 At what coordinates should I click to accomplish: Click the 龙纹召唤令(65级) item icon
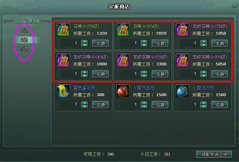pyautogui.click(x=182, y=60)
